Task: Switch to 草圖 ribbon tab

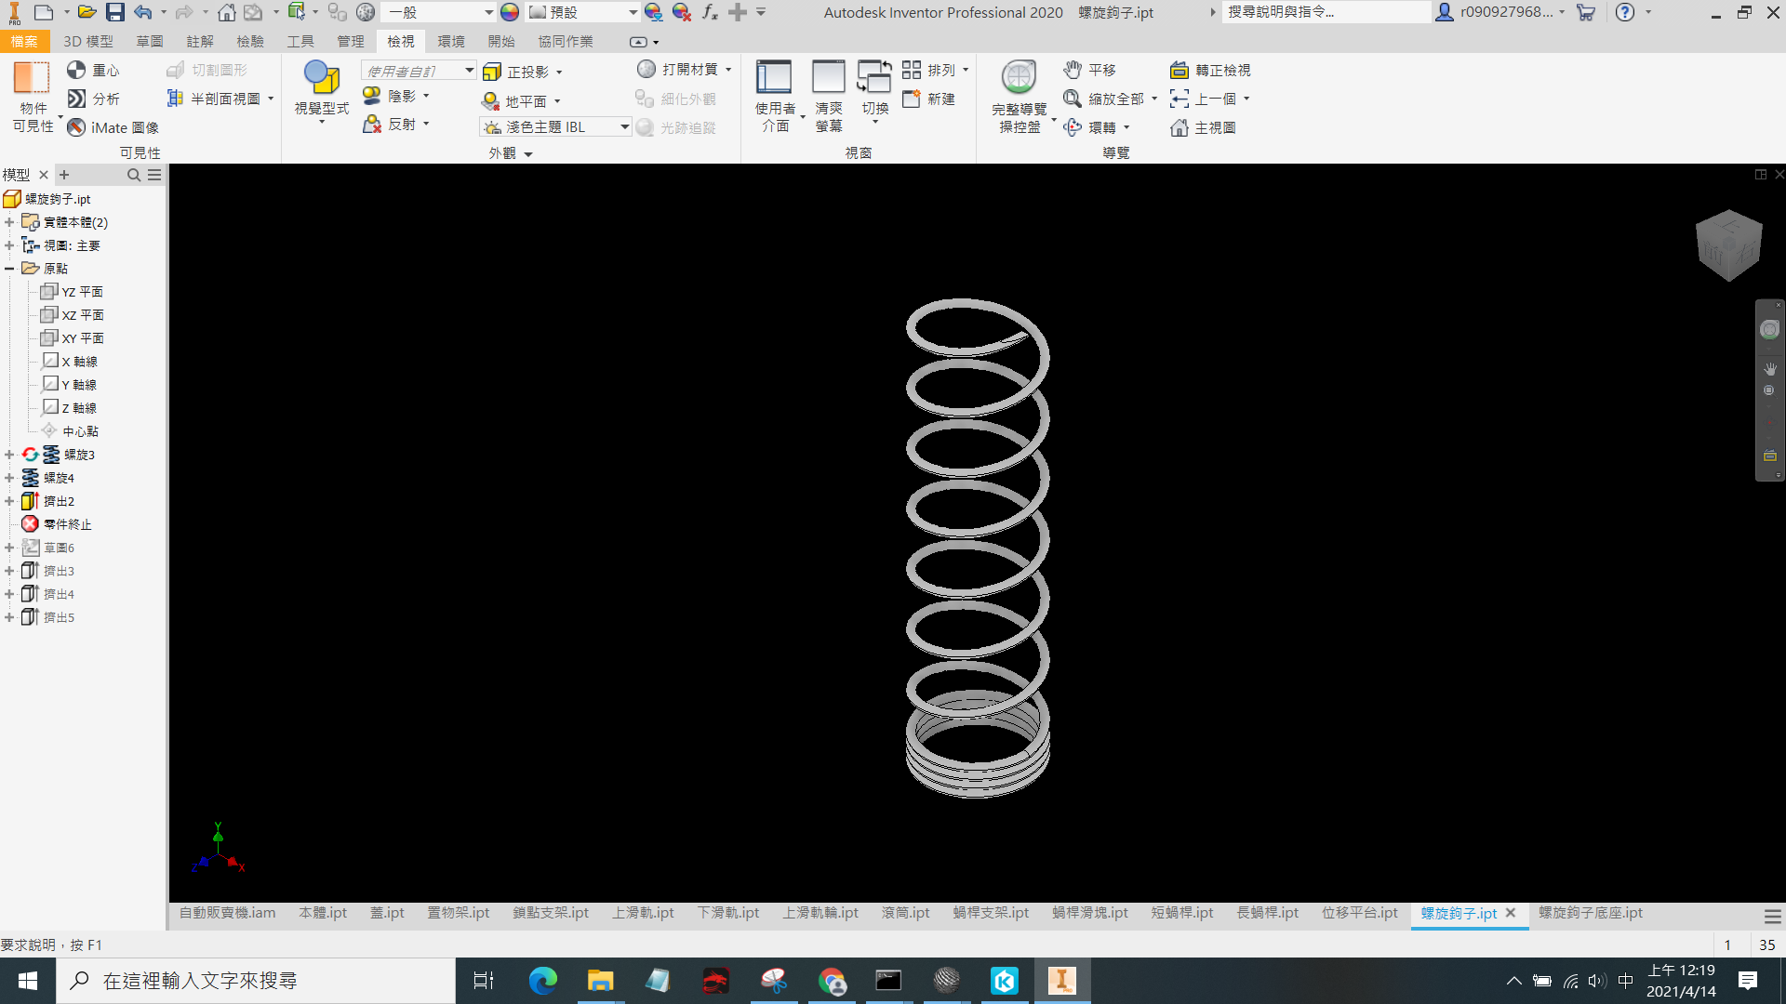Action: tap(150, 41)
